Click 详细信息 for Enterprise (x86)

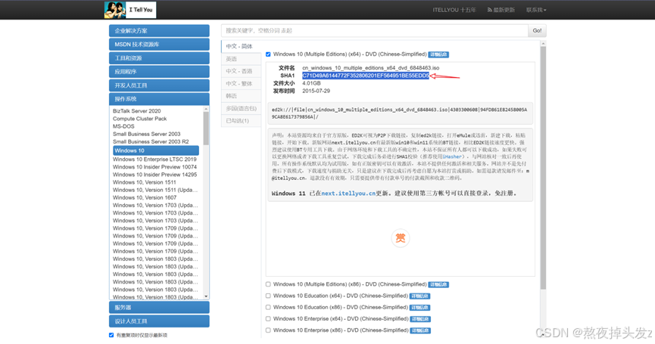click(420, 330)
